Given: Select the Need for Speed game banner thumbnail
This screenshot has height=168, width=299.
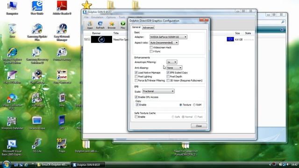Looking at the screenshot, I should click(101, 39).
